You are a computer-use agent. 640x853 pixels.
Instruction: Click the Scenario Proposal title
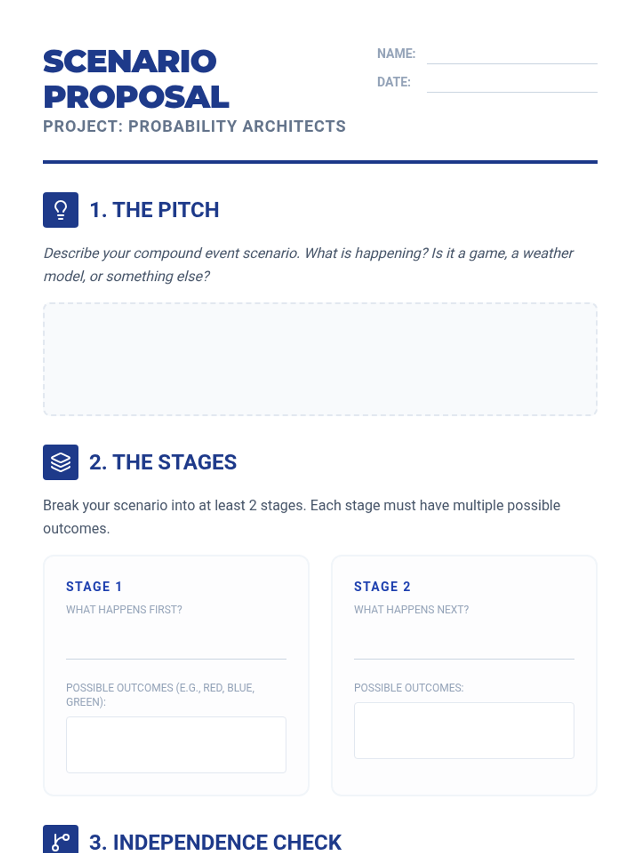pyautogui.click(x=136, y=79)
